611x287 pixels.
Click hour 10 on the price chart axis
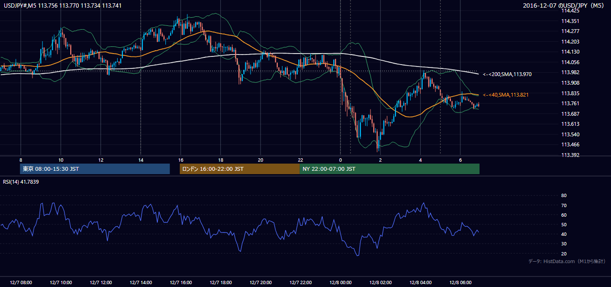61,160
